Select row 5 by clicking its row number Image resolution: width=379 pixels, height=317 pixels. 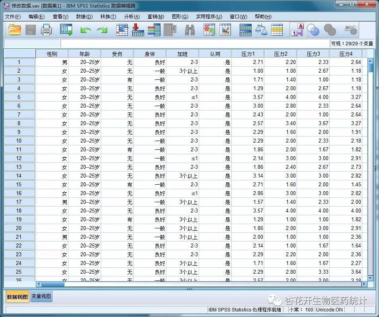coord(19,97)
